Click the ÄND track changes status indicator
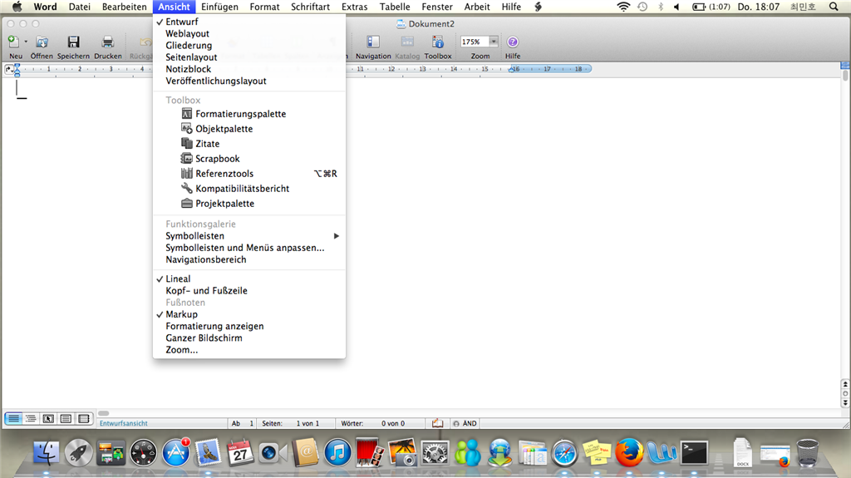The height and width of the screenshot is (478, 851). tap(465, 423)
